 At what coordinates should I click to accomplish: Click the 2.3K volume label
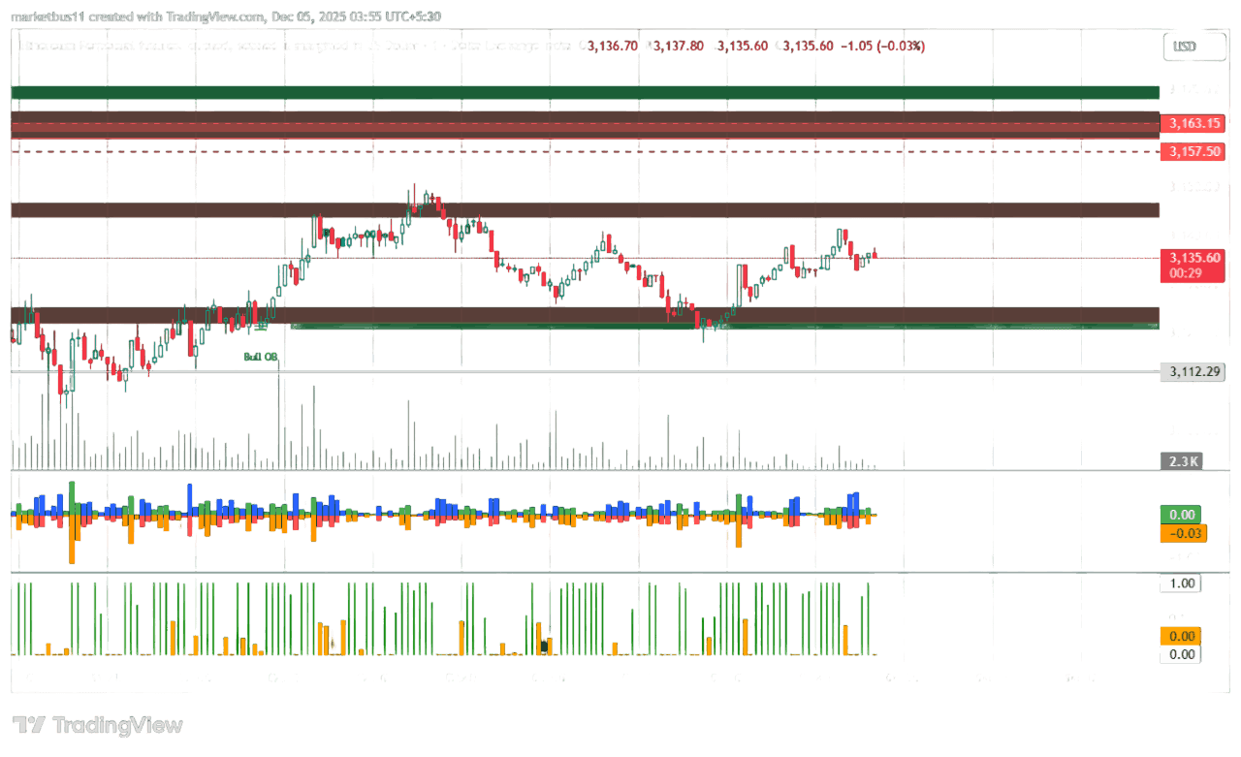click(1182, 461)
